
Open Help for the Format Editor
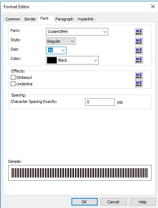coord(143,202)
